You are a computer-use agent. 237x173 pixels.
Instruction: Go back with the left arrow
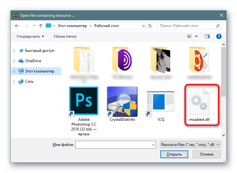pyautogui.click(x=17, y=26)
